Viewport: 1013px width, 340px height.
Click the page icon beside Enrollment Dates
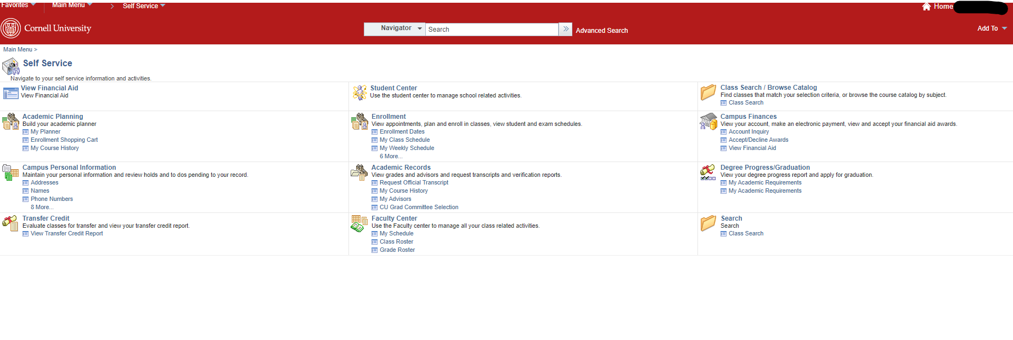pos(374,132)
